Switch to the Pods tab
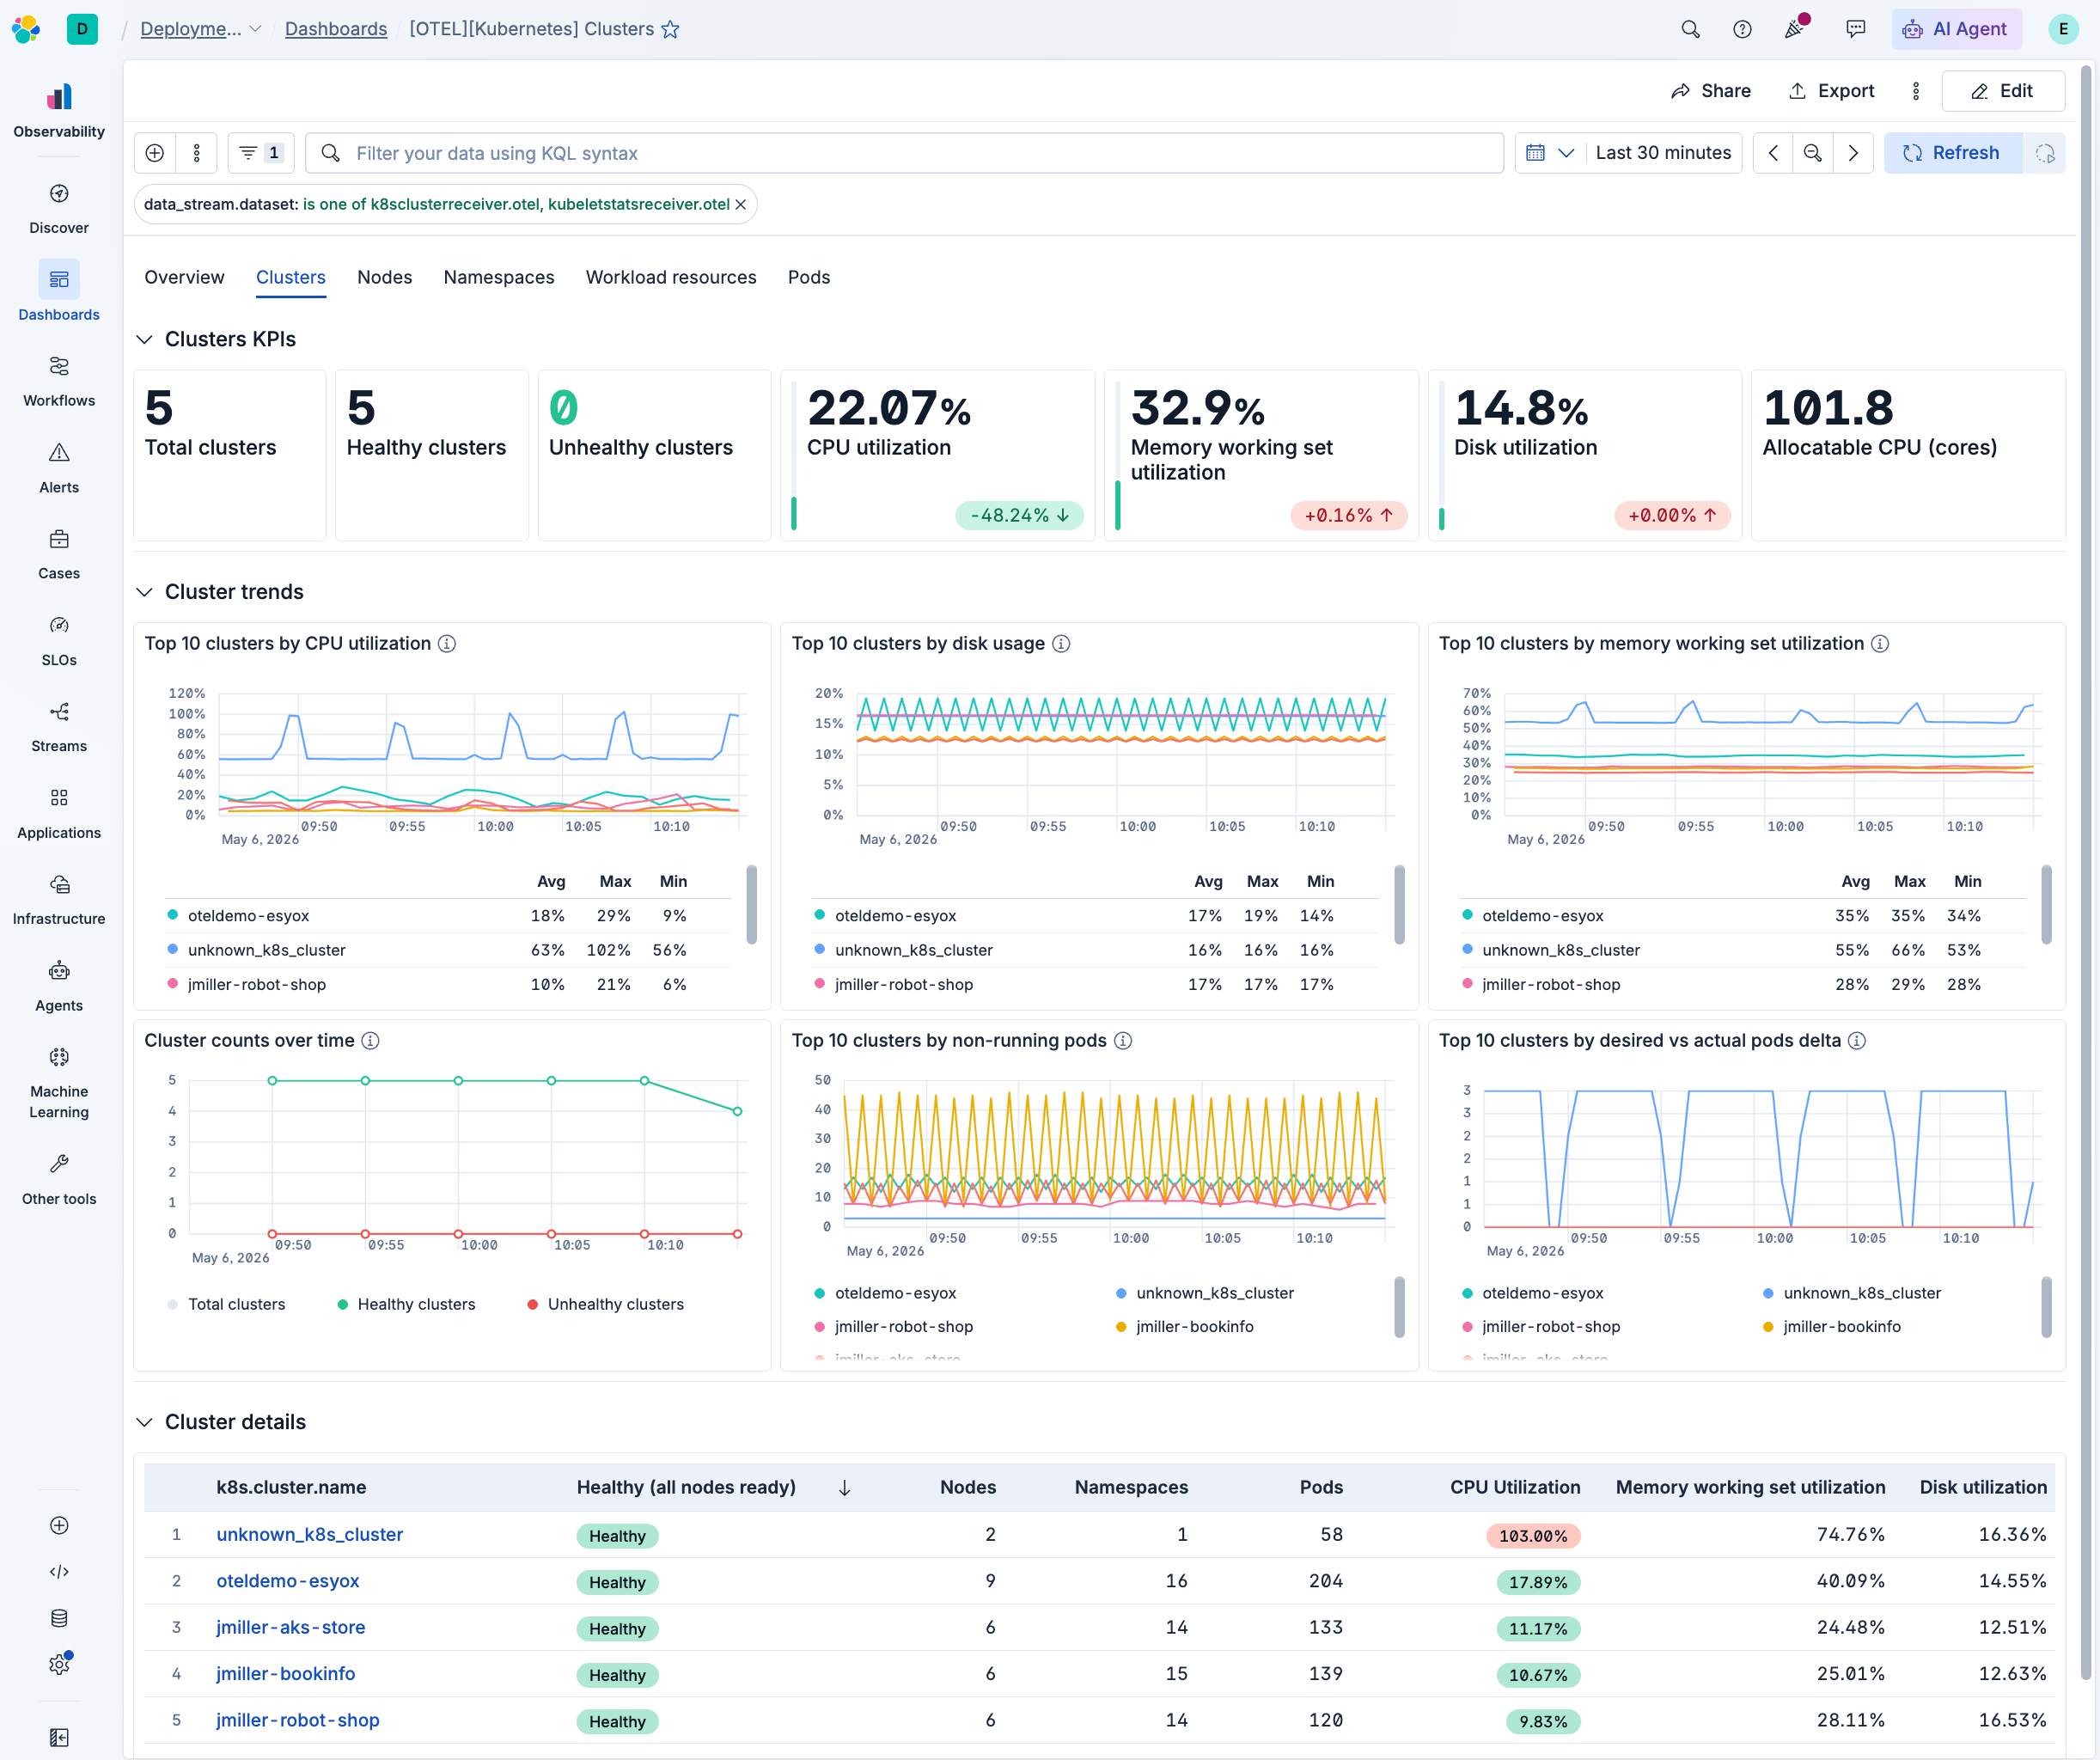Image resolution: width=2100 pixels, height=1760 pixels. pos(809,278)
